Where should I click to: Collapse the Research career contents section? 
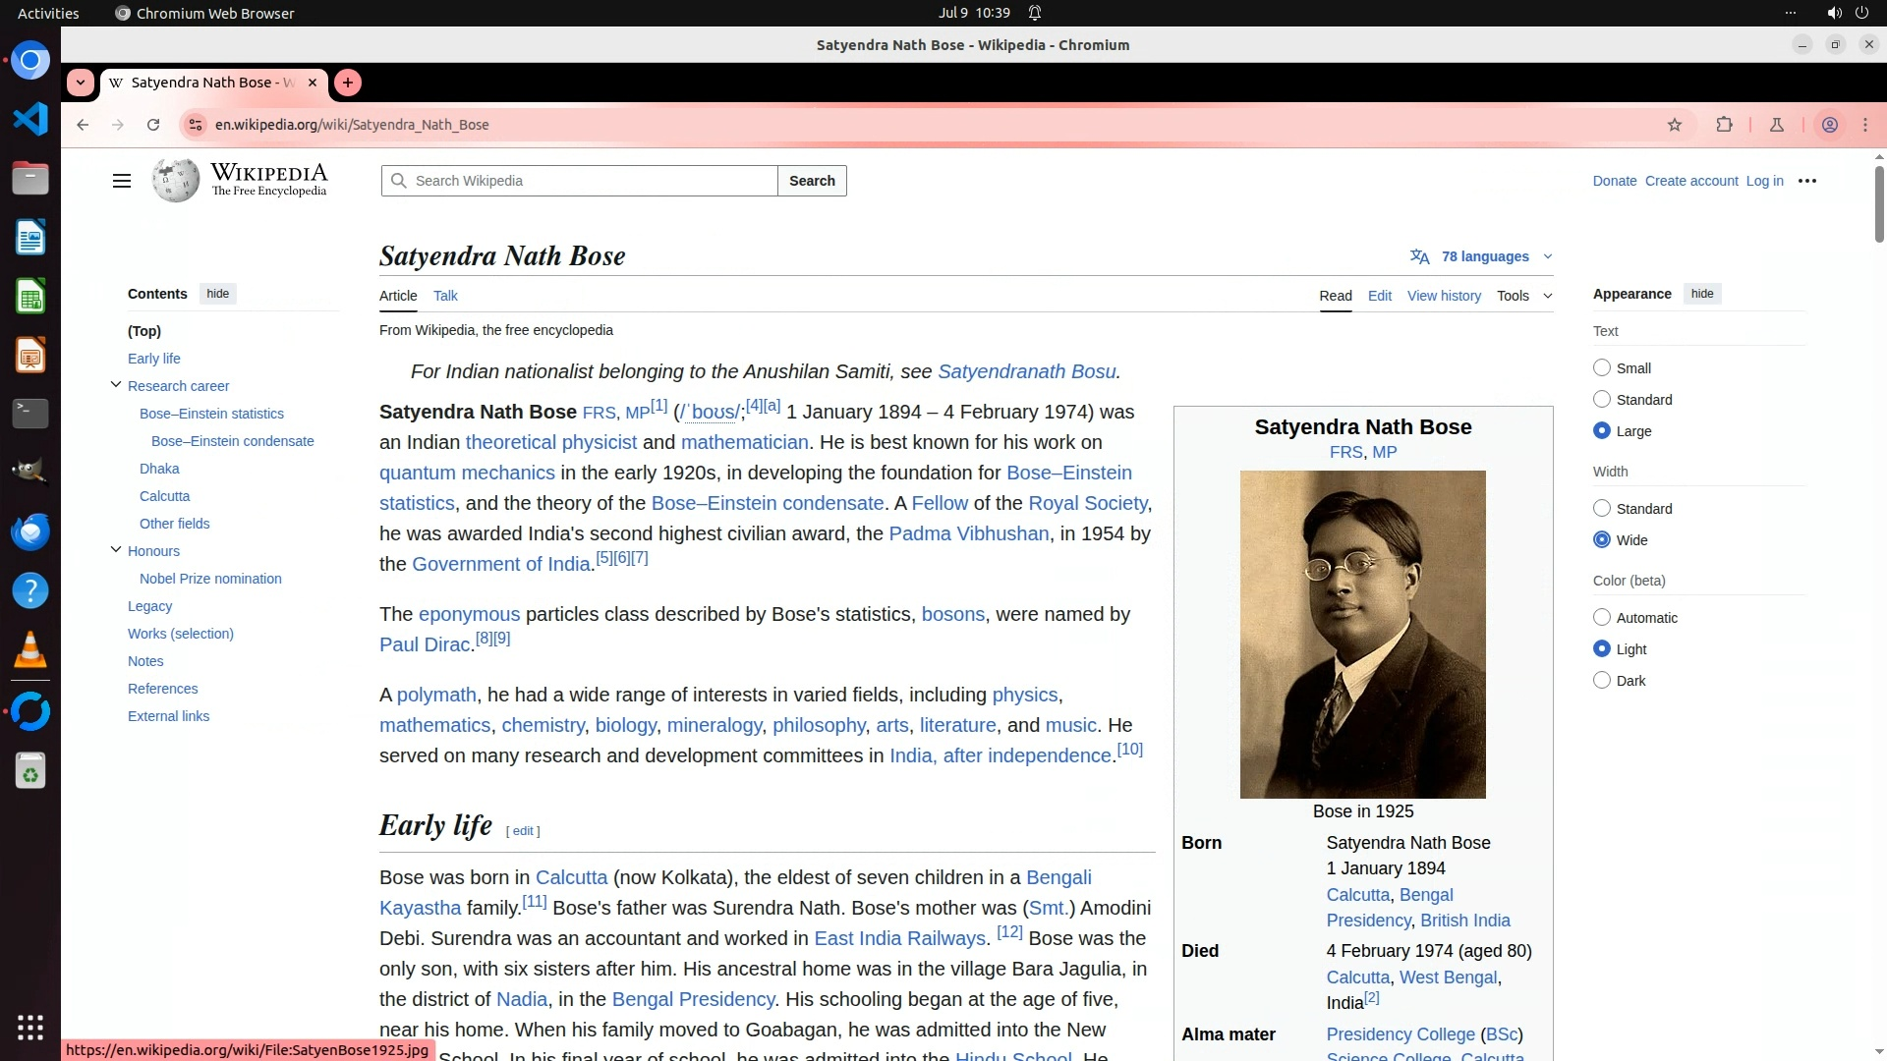point(116,385)
